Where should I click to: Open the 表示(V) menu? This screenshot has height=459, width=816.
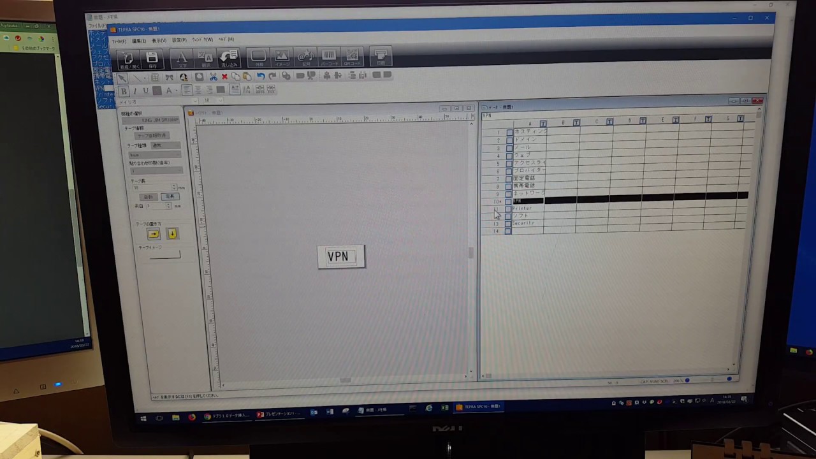pyautogui.click(x=159, y=41)
